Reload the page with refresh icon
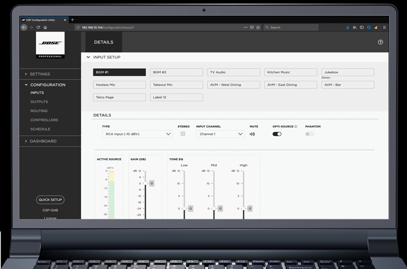The width and height of the screenshot is (407, 269). coord(38,27)
